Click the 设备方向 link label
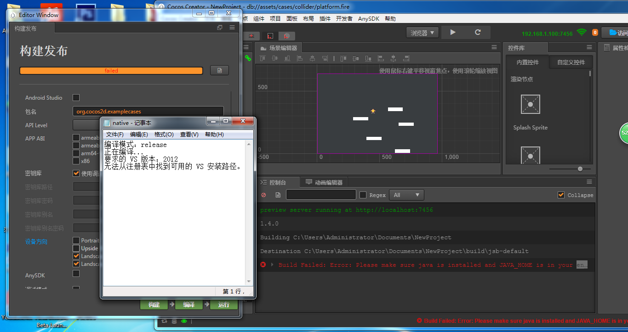The width and height of the screenshot is (628, 332). click(36, 242)
